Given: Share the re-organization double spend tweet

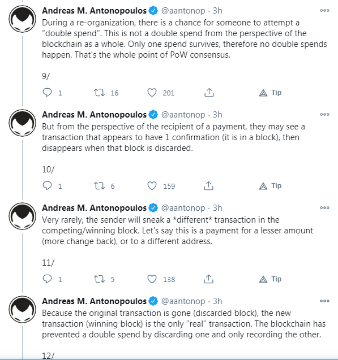Looking at the screenshot, I should click(x=209, y=93).
